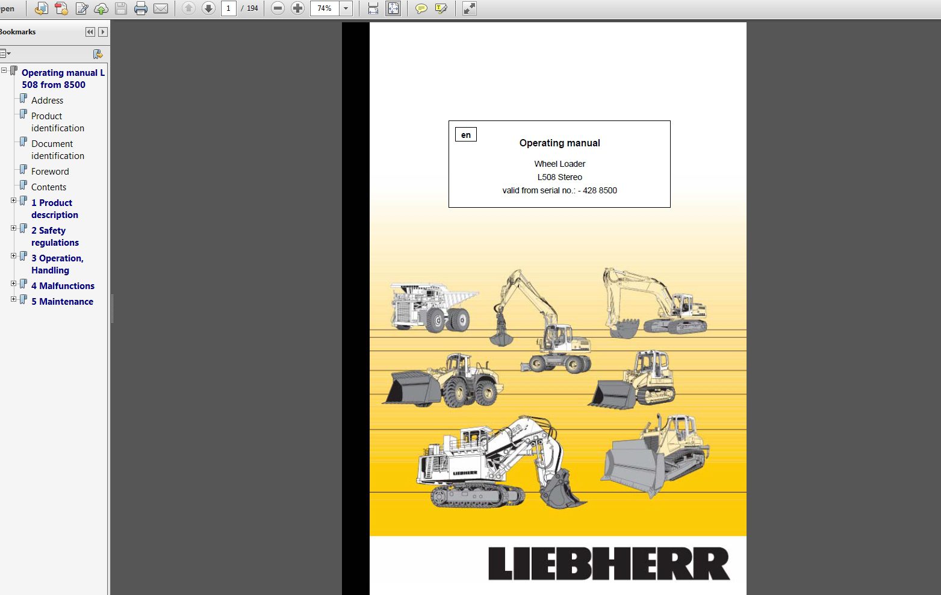Open 5 Maintenance bookmark

62,302
